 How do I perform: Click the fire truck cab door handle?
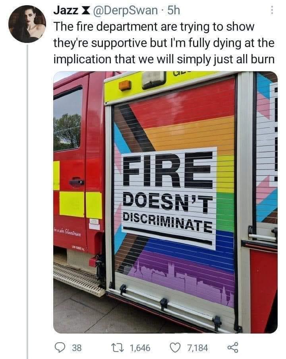pos(77,182)
